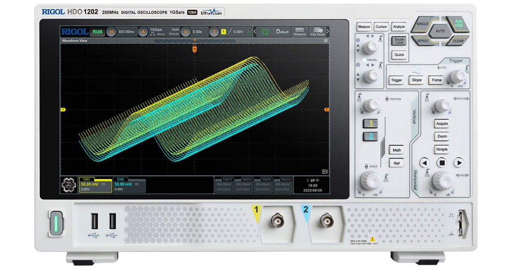Tap the on-screen Flex Knob icon
Viewport: 513px width, 269px height.
(x=317, y=32)
